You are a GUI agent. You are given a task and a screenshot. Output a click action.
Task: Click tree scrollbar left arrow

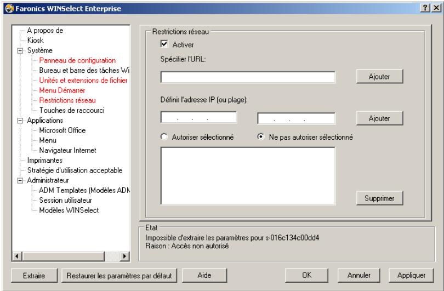[17, 256]
